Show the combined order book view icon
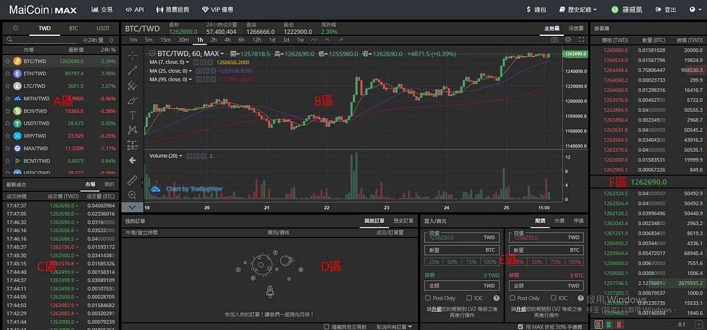Image resolution: width=707 pixels, height=330 pixels. 599,324
